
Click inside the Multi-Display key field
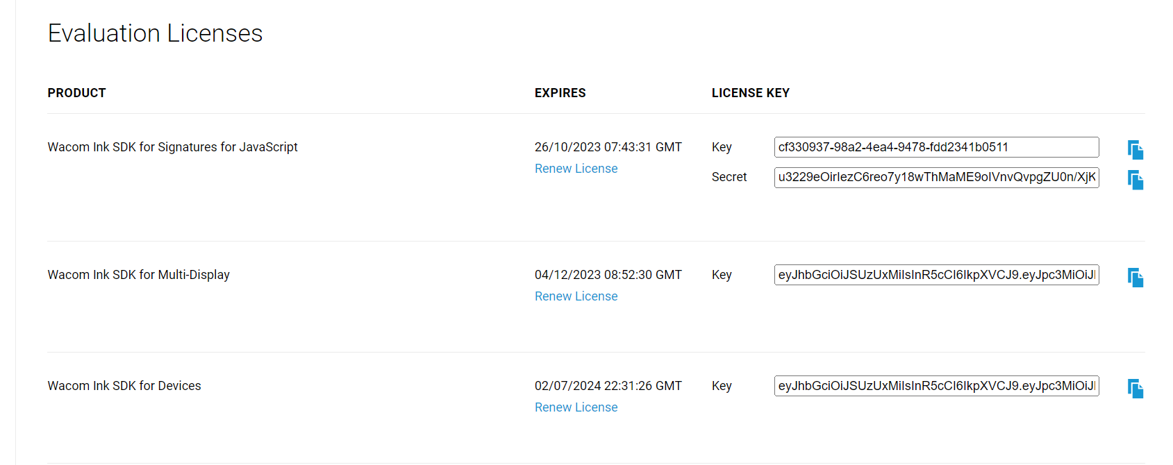pyautogui.click(x=936, y=275)
